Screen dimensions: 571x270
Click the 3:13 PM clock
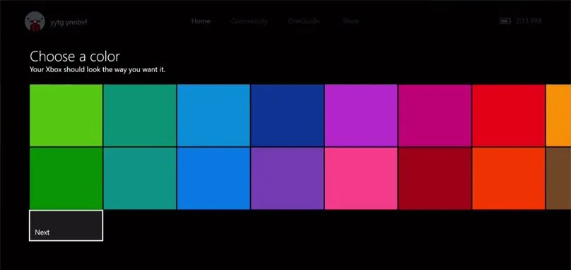(x=528, y=21)
